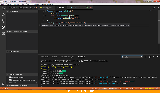
Task: Open the Debug view in activity bar
Action: (3, 27)
